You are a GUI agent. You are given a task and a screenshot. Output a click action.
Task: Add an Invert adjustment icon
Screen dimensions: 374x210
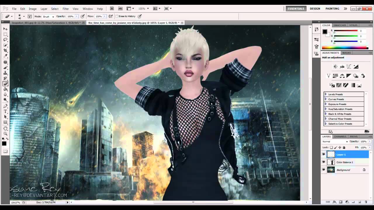332,85
